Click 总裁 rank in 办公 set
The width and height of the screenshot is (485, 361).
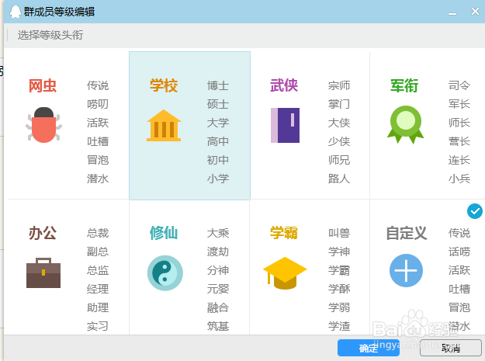pyautogui.click(x=98, y=233)
